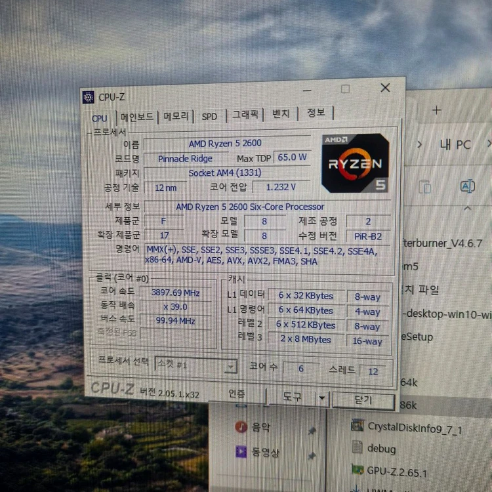Click the paste icon in Explorer toolbar

(425, 186)
